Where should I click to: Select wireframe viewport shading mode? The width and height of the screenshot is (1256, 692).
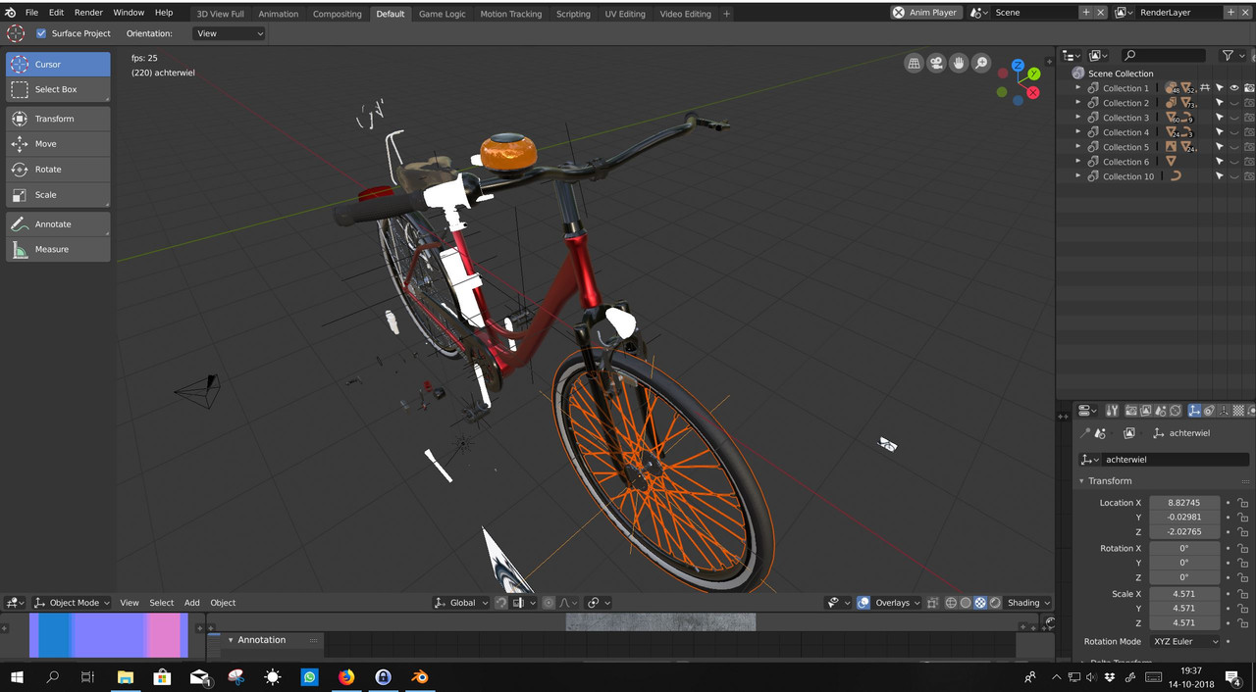coord(951,603)
